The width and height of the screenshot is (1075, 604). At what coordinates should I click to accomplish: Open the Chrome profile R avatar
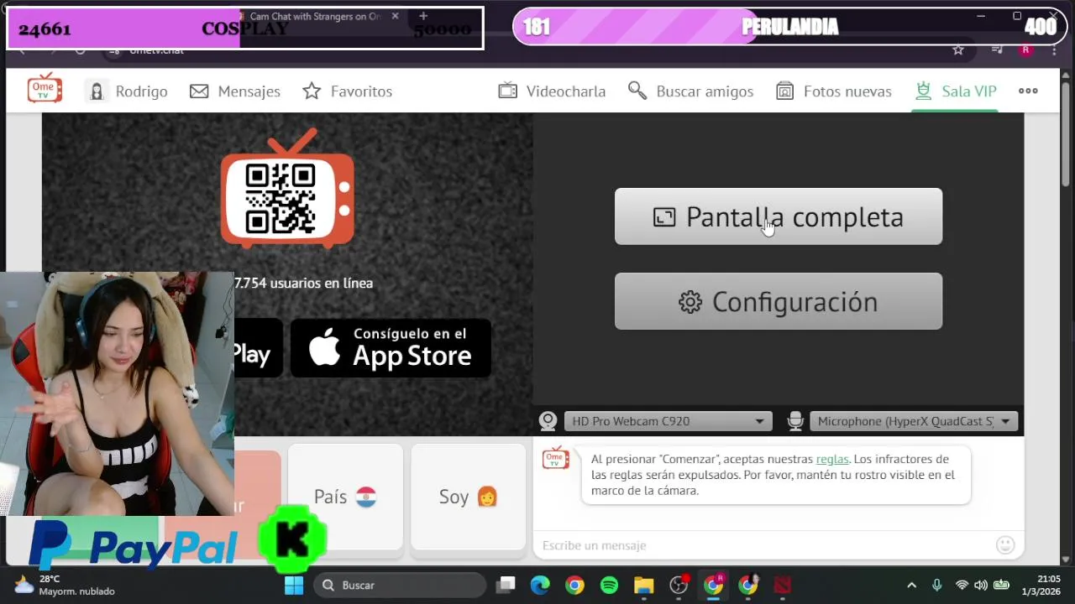(x=1025, y=49)
